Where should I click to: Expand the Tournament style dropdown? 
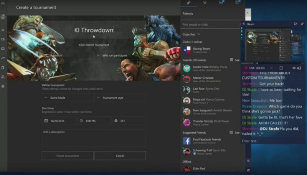[120, 98]
